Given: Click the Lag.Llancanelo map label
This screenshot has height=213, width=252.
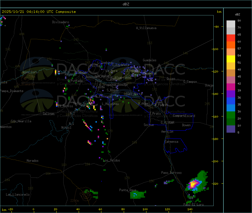Looking at the screenshot, I should (x=18, y=195).
